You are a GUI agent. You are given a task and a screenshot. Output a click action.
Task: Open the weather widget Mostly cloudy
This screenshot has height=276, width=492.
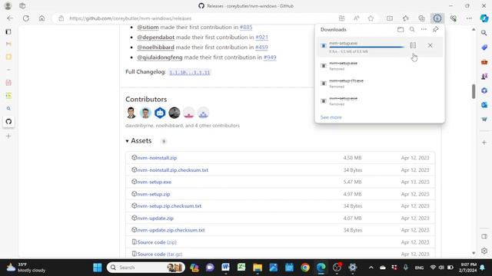point(26,268)
